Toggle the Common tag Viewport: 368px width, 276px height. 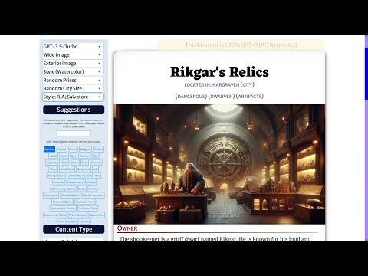tap(85, 156)
